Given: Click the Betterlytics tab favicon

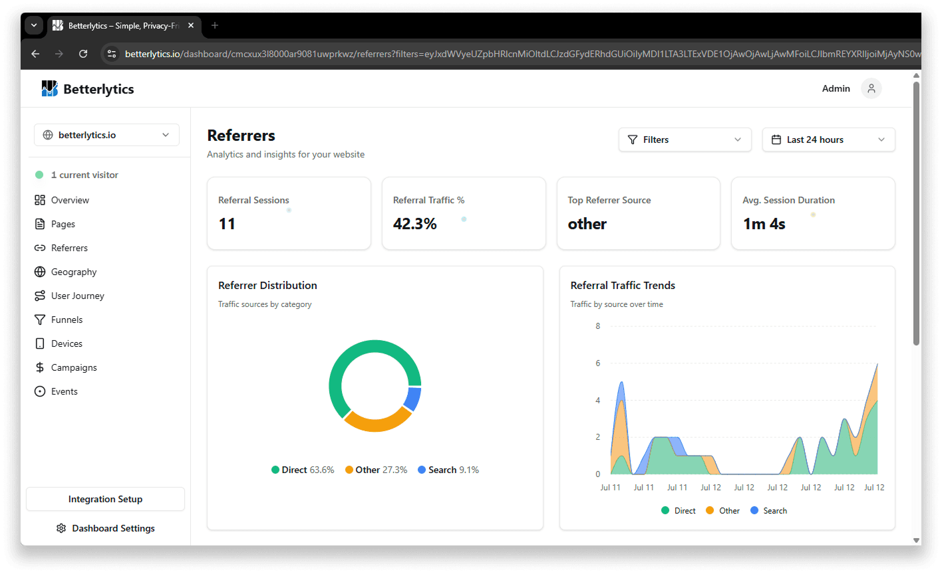Looking at the screenshot, I should click(x=58, y=25).
